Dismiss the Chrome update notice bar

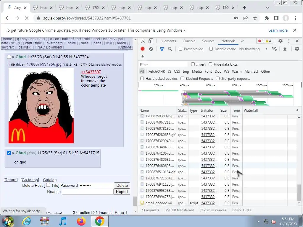click(295, 30)
